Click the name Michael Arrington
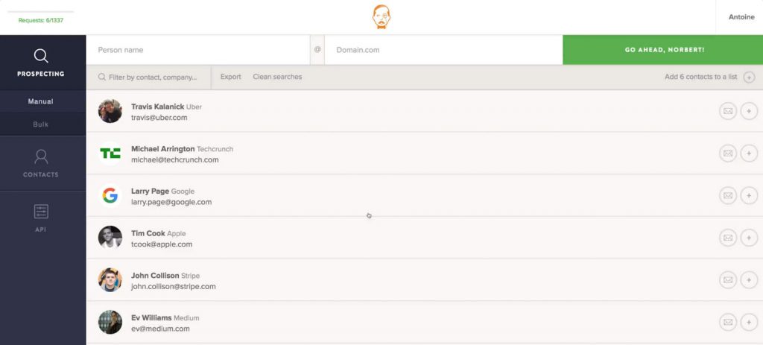Viewport: 763px width, 345px height. [x=163, y=149]
